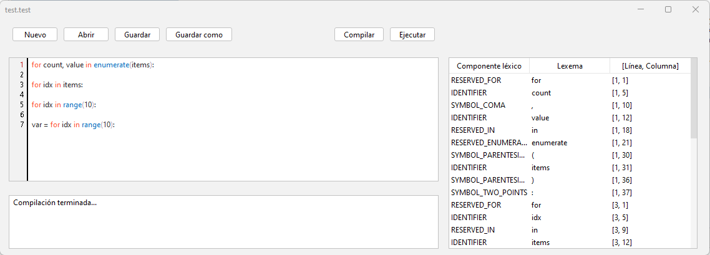710x255 pixels.
Task: Open a file with Abrir
Action: click(86, 34)
